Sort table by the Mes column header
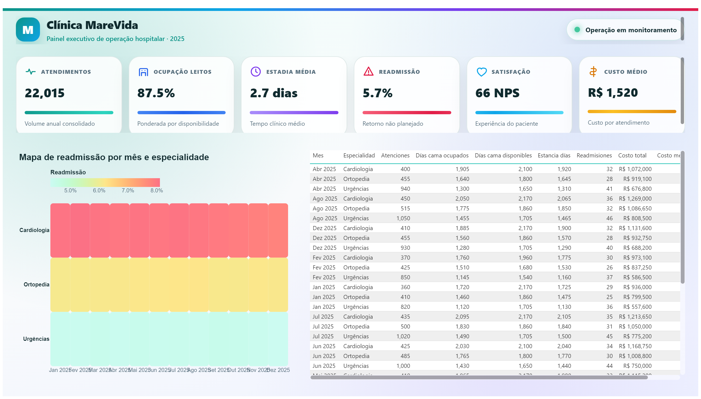This screenshot has height=399, width=701. click(x=318, y=156)
